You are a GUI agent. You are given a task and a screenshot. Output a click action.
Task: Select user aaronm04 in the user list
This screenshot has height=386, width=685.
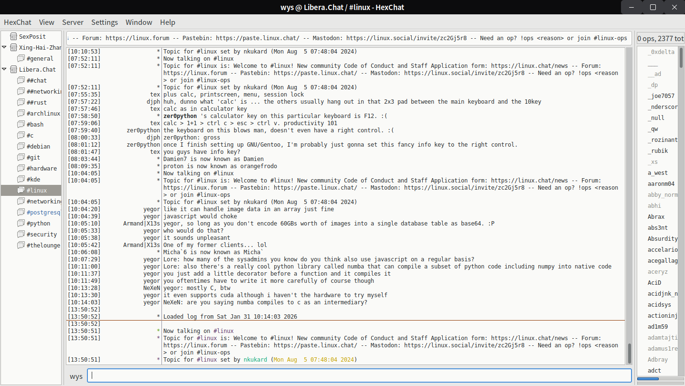coord(661,183)
